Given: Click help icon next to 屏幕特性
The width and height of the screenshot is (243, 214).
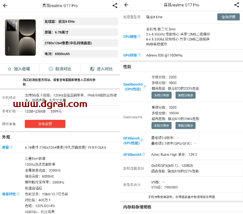Looking at the screenshot, I should pyautogui.click(x=18, y=194).
